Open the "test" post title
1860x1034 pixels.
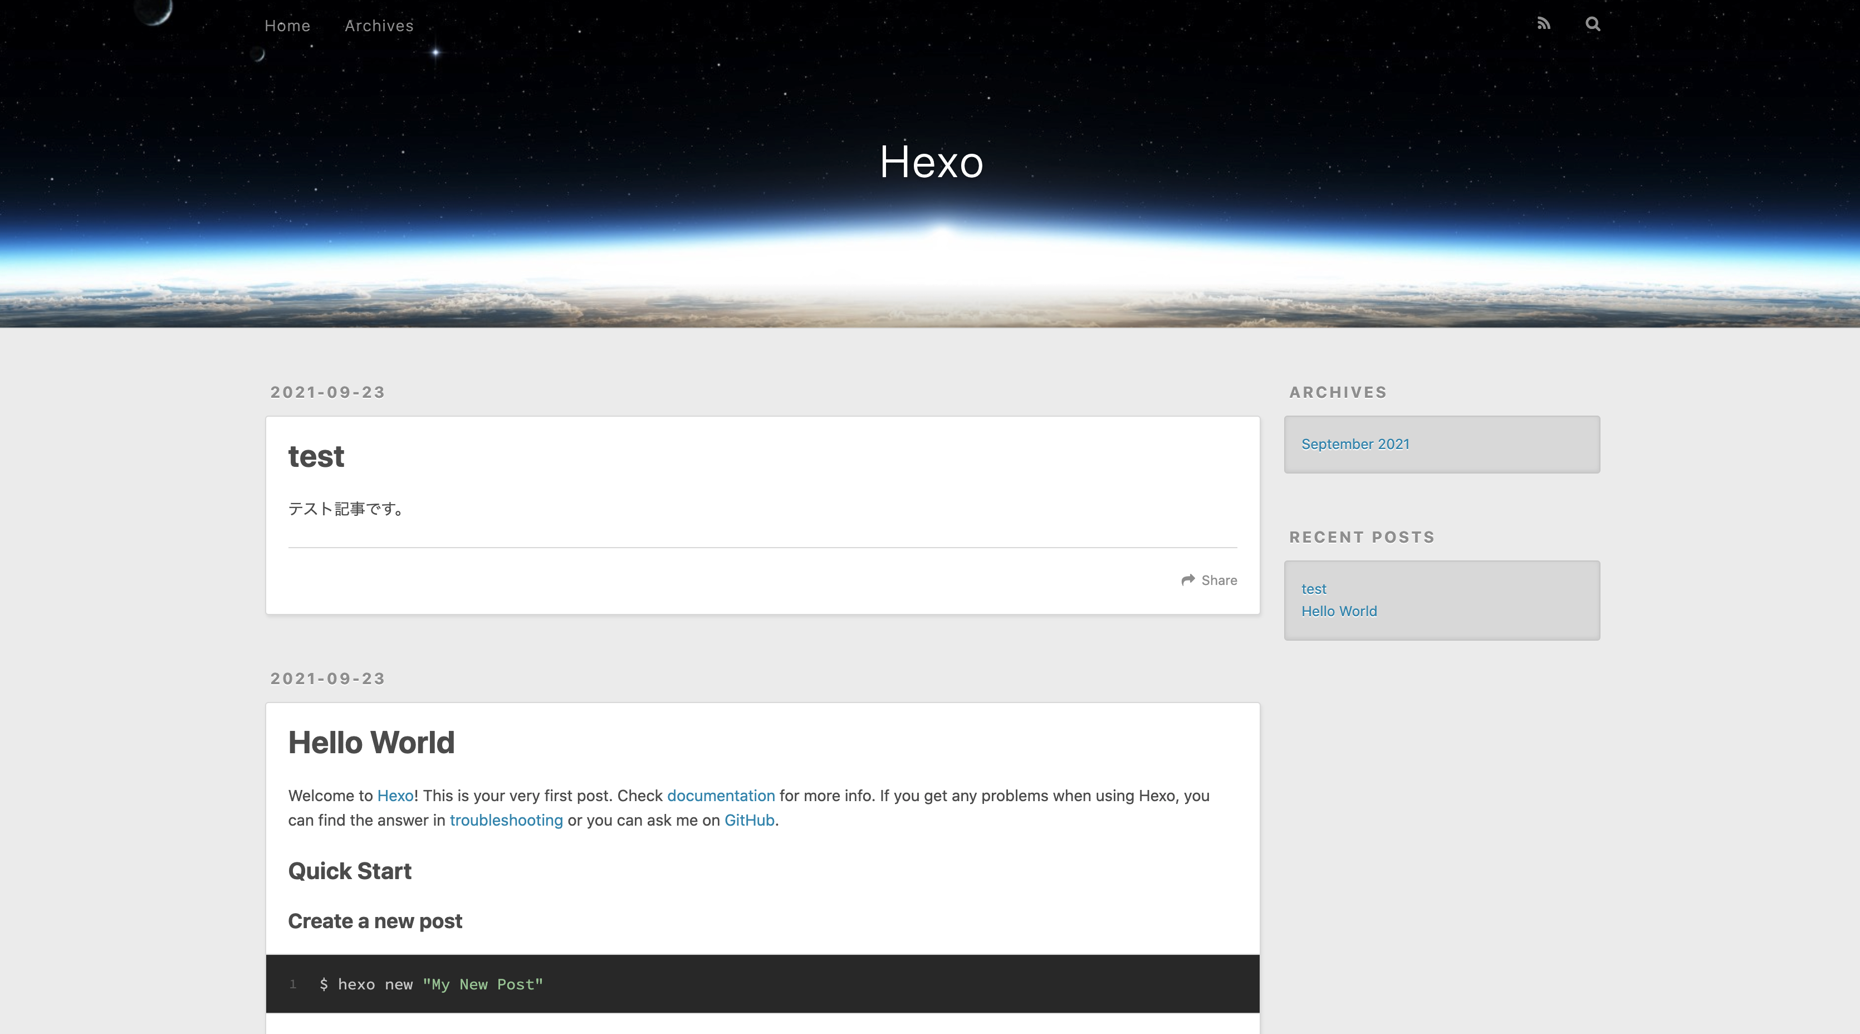[316, 457]
